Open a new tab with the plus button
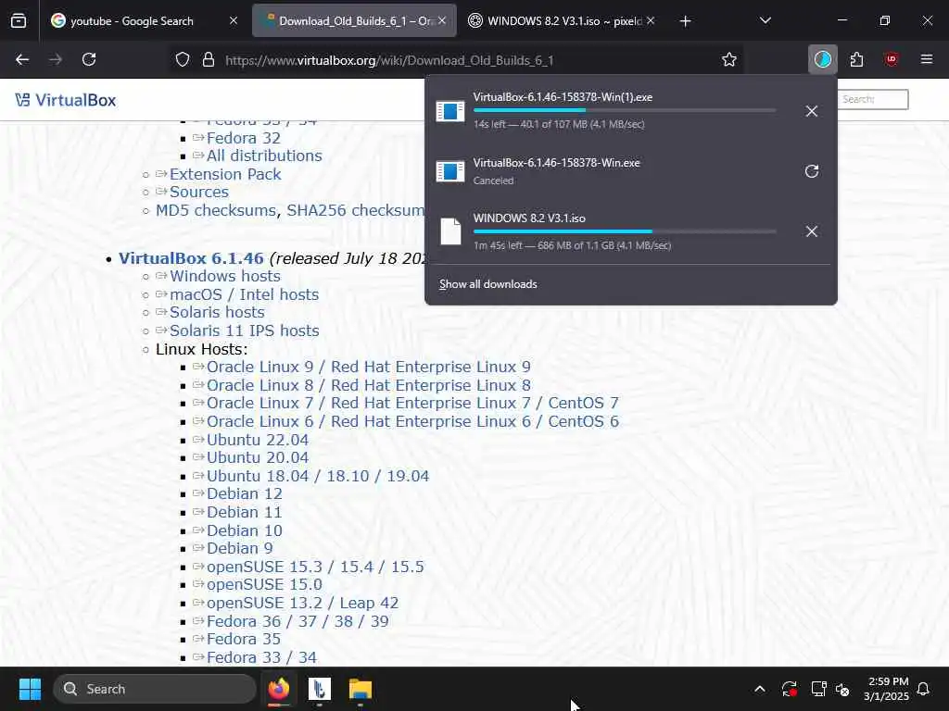Viewport: 949px width, 711px height. (x=685, y=21)
